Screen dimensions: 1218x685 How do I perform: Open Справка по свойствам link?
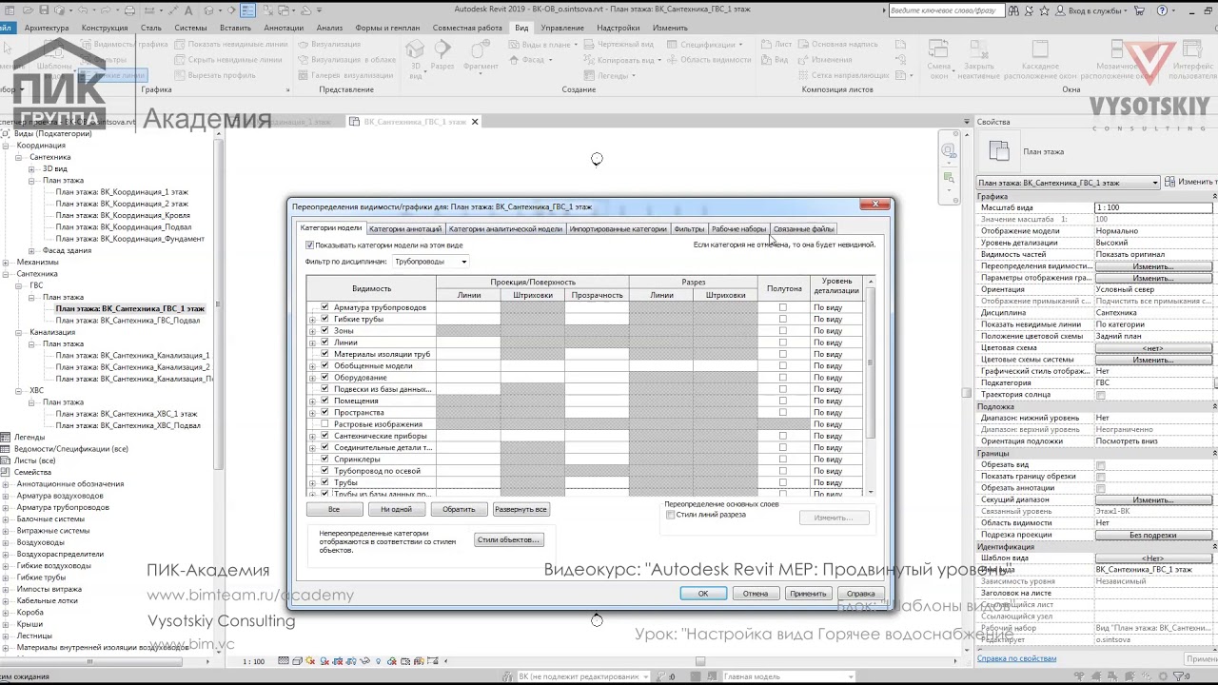coord(1016,658)
